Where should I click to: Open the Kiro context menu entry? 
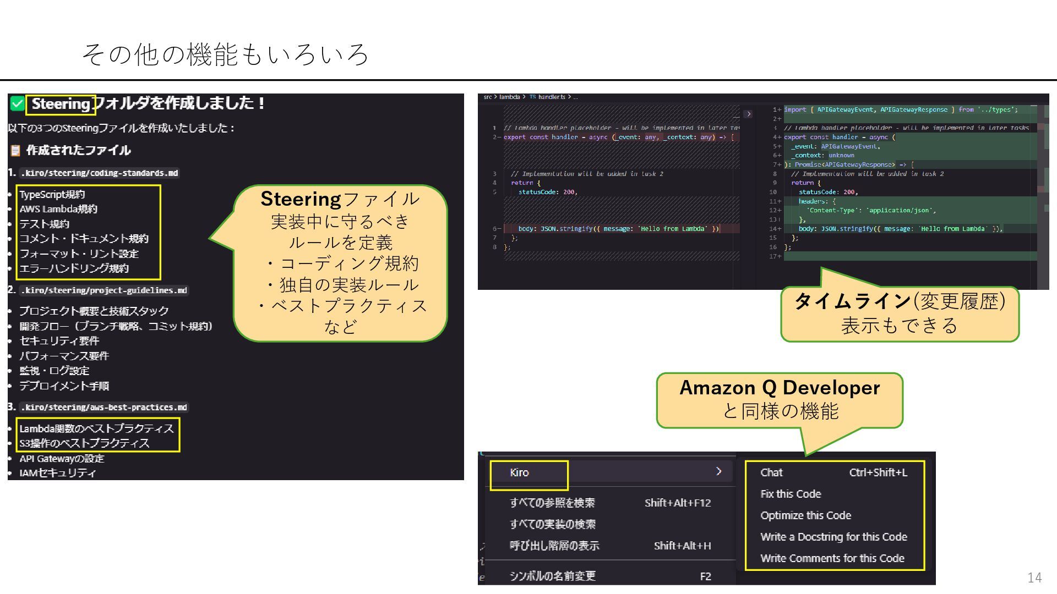point(611,472)
